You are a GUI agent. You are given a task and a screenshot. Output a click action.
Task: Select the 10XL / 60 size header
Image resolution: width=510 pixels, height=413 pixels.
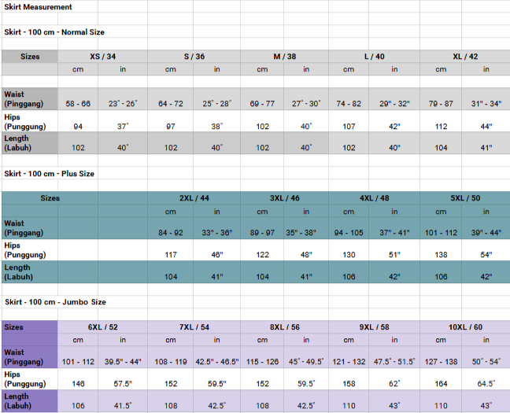464,326
